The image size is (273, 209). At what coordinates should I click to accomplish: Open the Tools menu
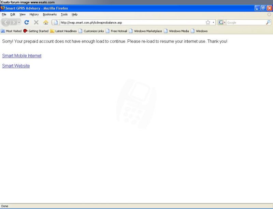(64, 14)
